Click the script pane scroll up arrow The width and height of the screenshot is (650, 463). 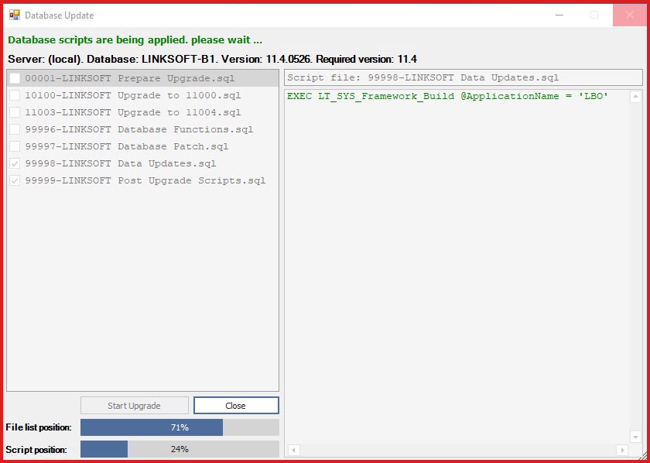point(635,97)
